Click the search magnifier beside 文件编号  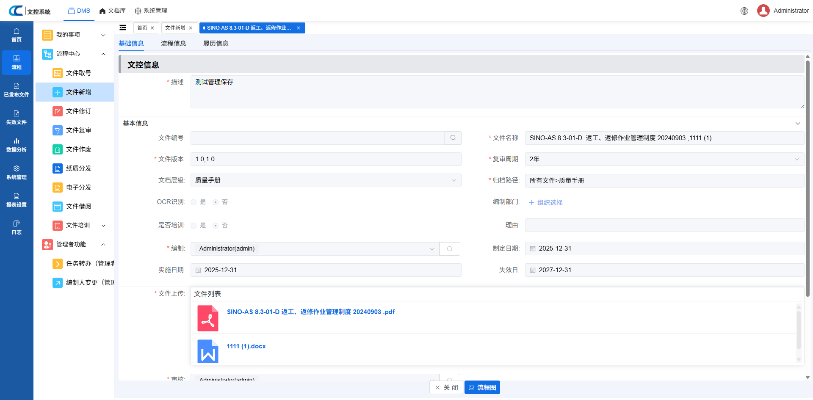[453, 138]
